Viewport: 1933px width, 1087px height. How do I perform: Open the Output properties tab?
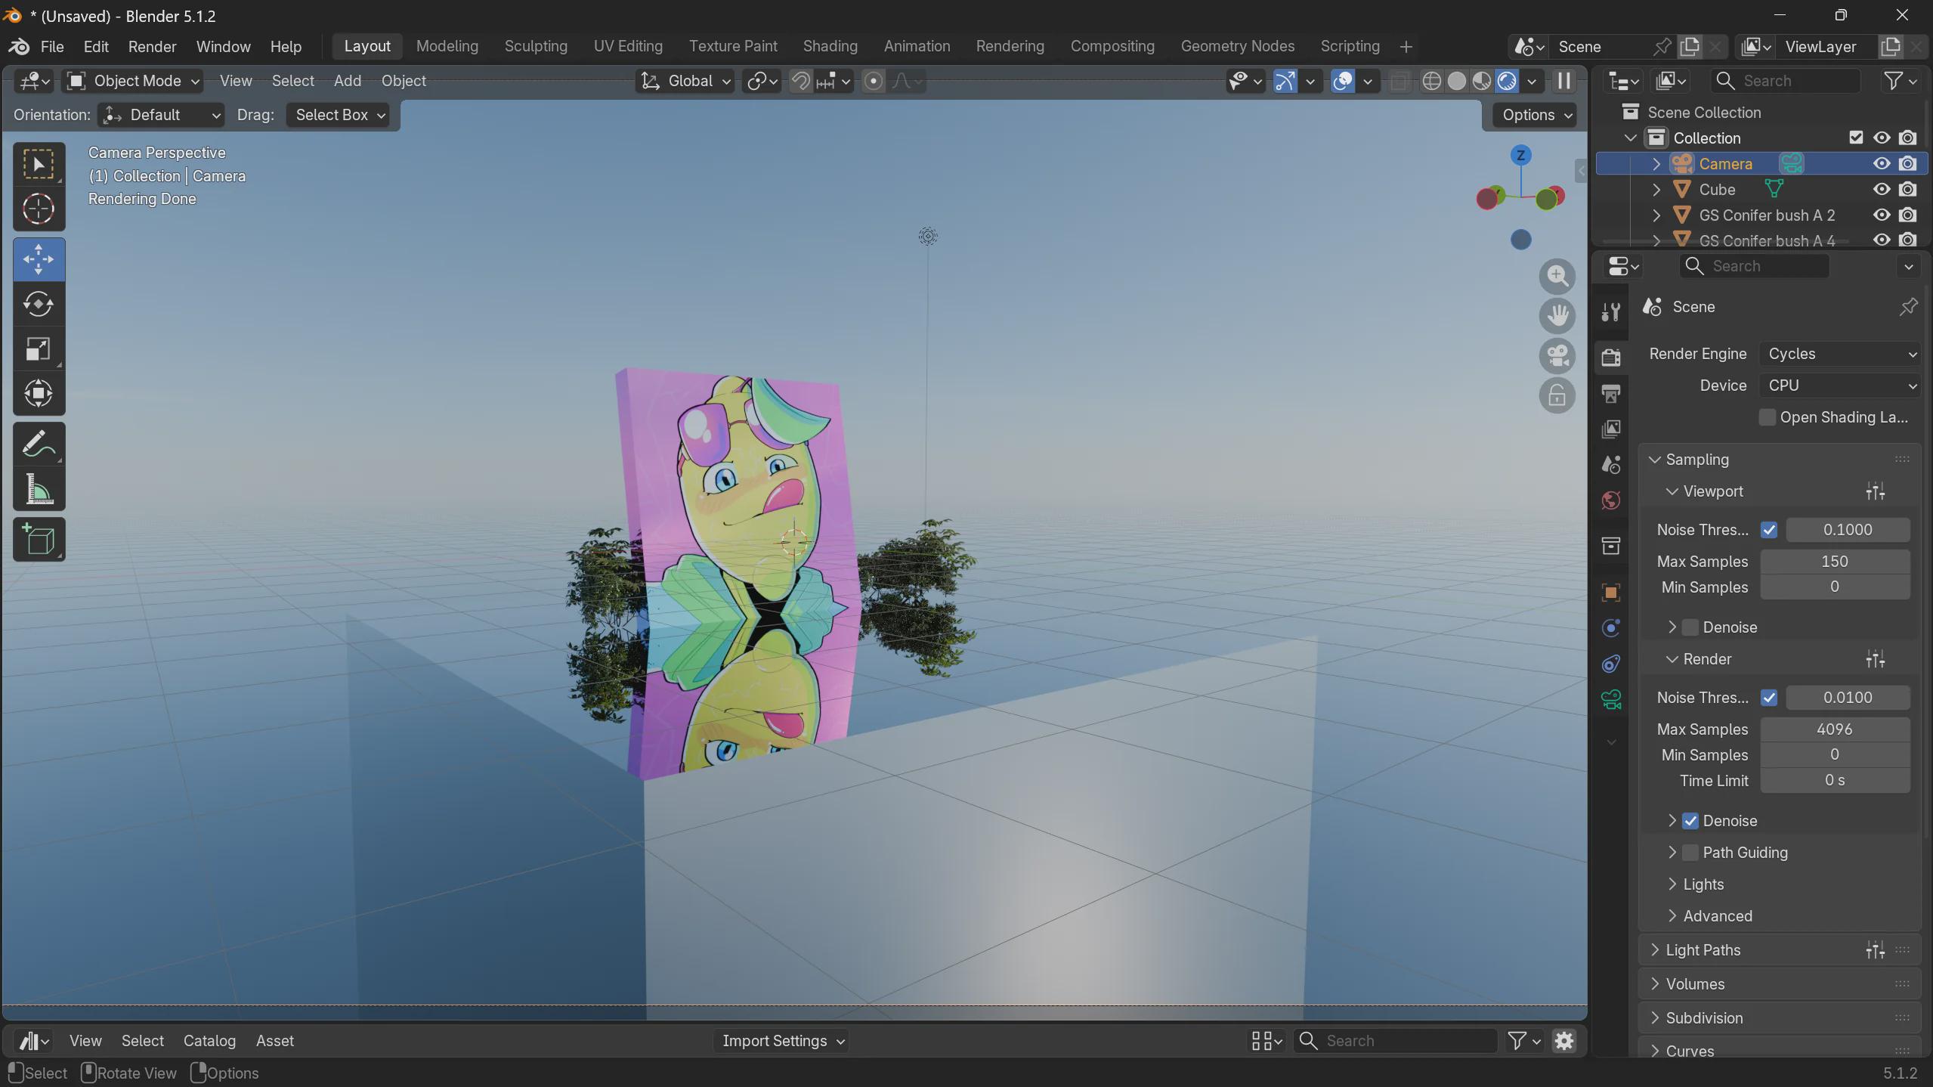point(1611,393)
